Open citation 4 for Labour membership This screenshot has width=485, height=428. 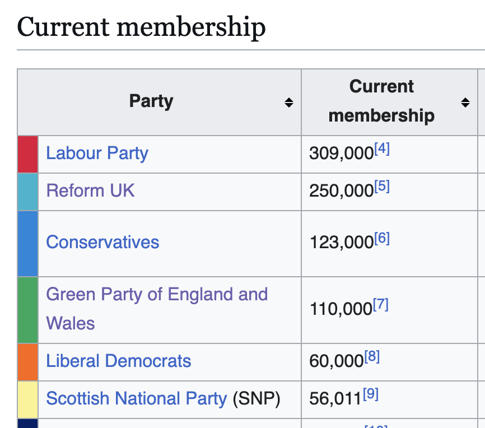(381, 149)
